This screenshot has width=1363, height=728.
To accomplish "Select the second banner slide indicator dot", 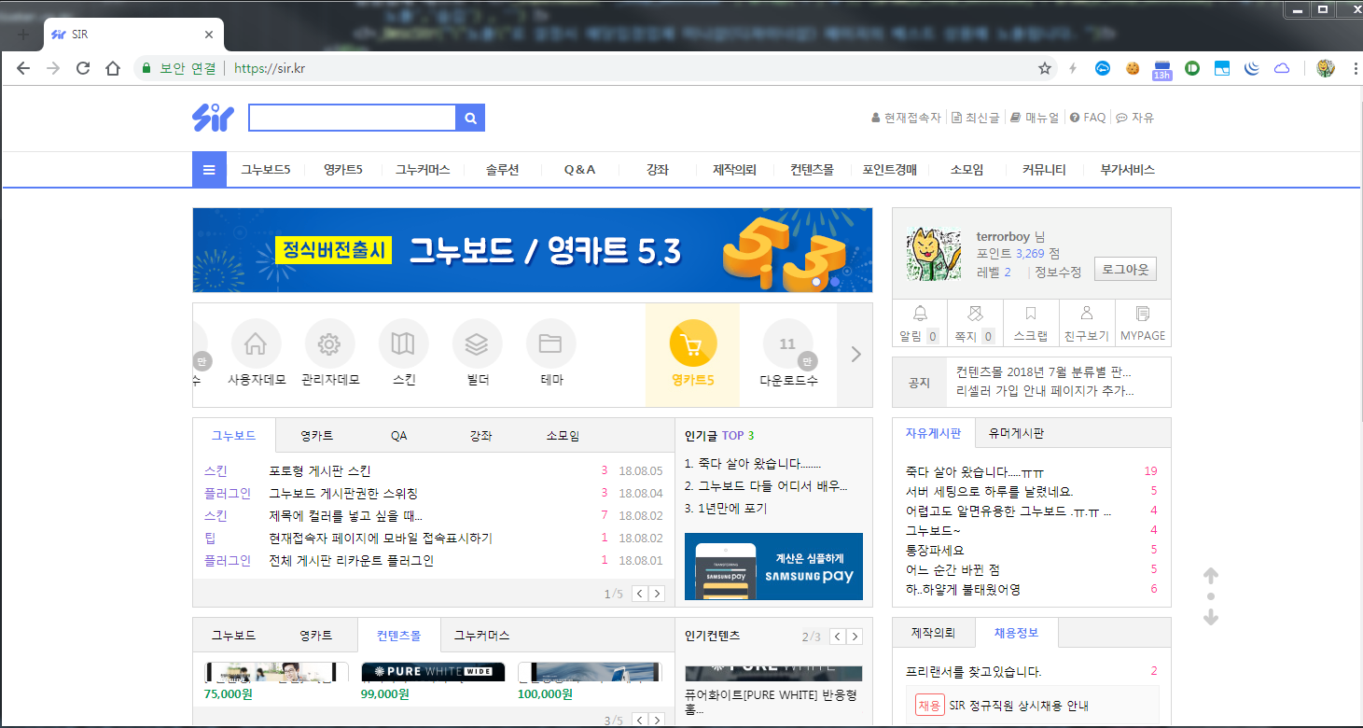I will coord(835,281).
